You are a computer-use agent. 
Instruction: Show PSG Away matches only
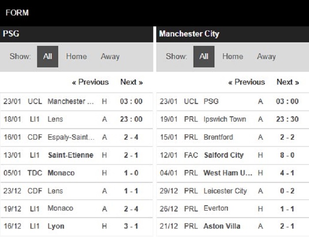click(110, 57)
